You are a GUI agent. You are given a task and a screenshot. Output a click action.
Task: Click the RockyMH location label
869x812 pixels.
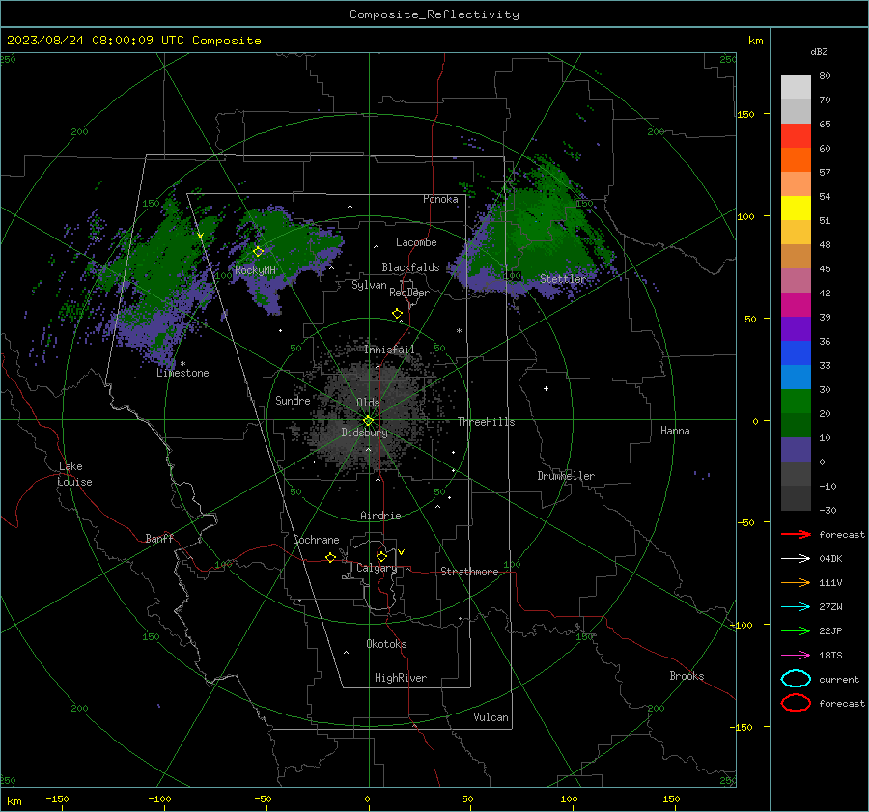click(255, 270)
